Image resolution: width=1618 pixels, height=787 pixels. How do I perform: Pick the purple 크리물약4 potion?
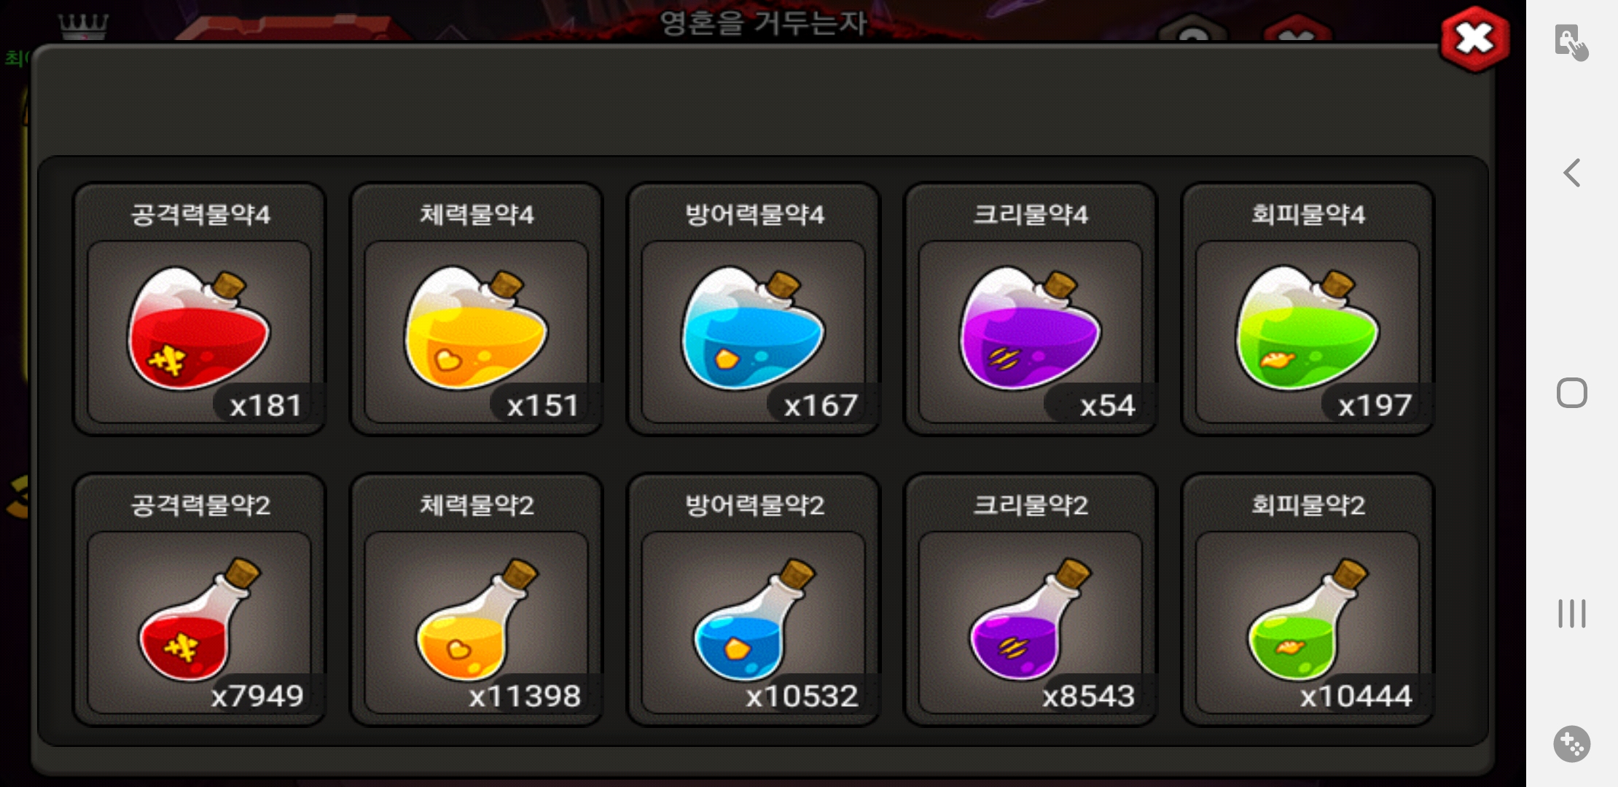(x=1030, y=327)
